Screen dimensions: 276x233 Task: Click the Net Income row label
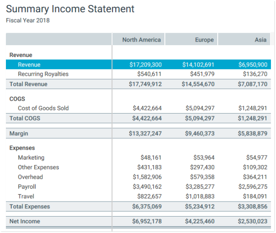pyautogui.click(x=25, y=222)
